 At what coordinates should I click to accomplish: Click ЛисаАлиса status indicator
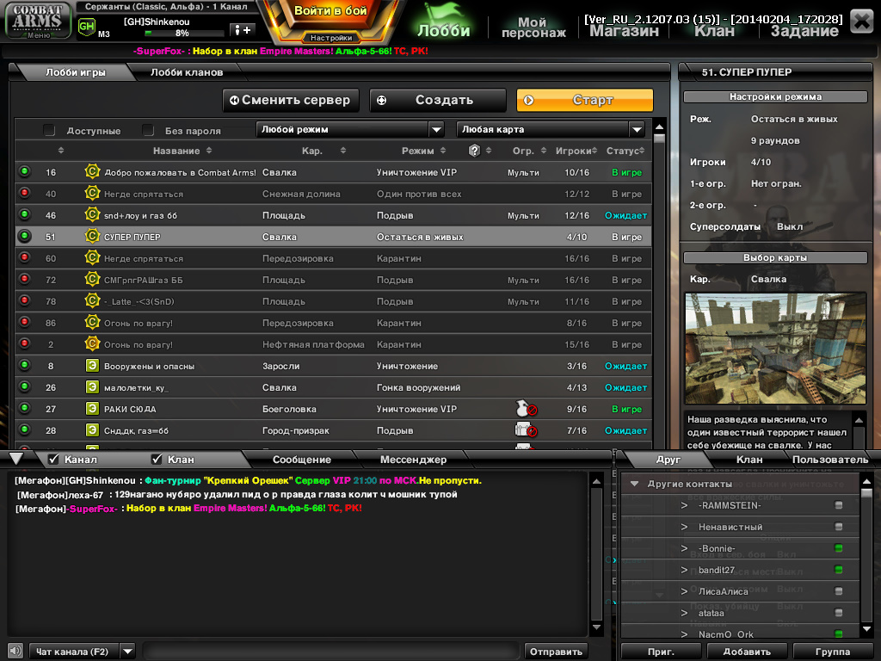point(839,590)
